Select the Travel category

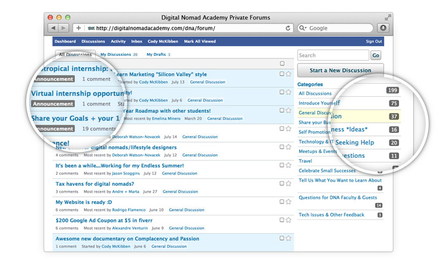(306, 161)
